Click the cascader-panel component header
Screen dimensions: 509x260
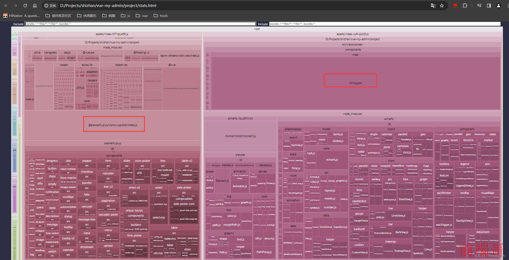[108, 214]
